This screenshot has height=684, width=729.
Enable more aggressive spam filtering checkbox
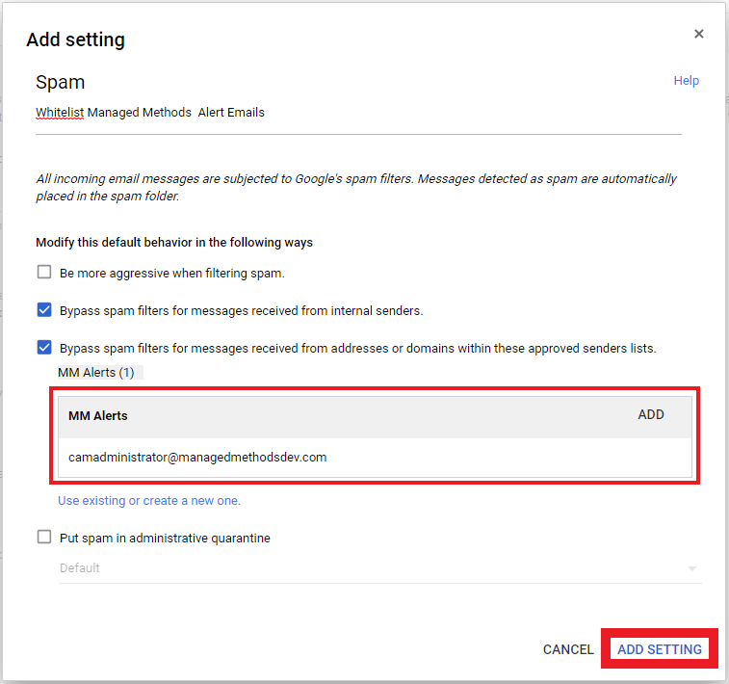coord(44,273)
